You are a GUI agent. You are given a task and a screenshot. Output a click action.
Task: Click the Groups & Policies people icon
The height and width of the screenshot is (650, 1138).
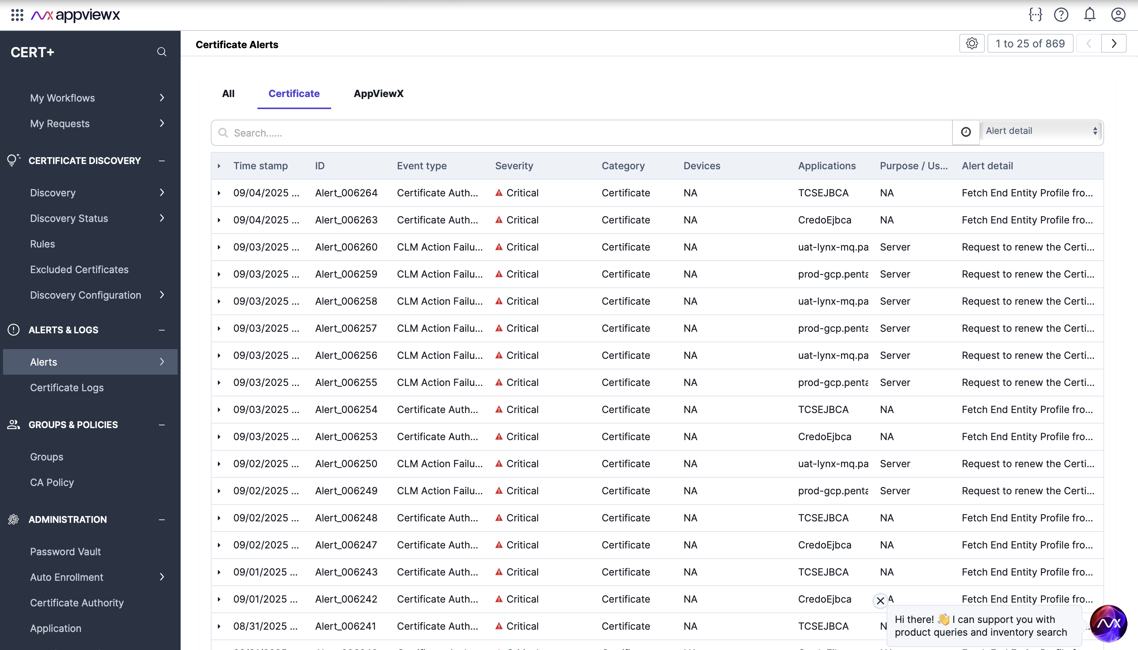click(x=14, y=424)
